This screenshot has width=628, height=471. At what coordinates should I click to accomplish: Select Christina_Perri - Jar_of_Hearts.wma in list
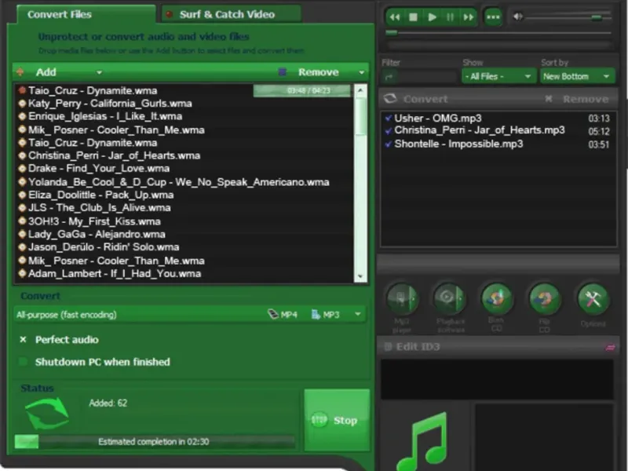[x=114, y=155]
